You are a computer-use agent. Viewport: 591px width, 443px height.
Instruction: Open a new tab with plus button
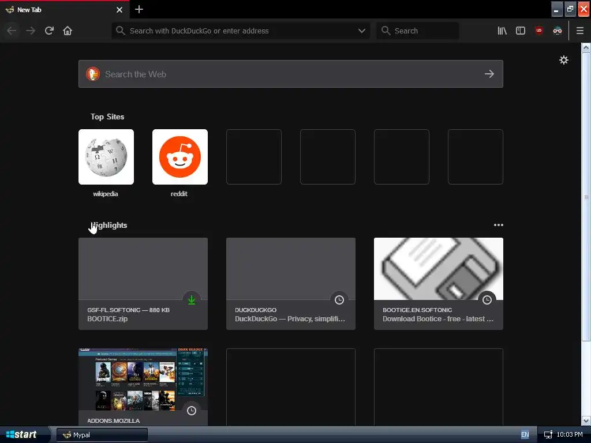click(139, 9)
